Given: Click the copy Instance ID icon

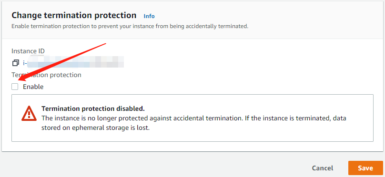Looking at the screenshot, I should tap(15, 63).
